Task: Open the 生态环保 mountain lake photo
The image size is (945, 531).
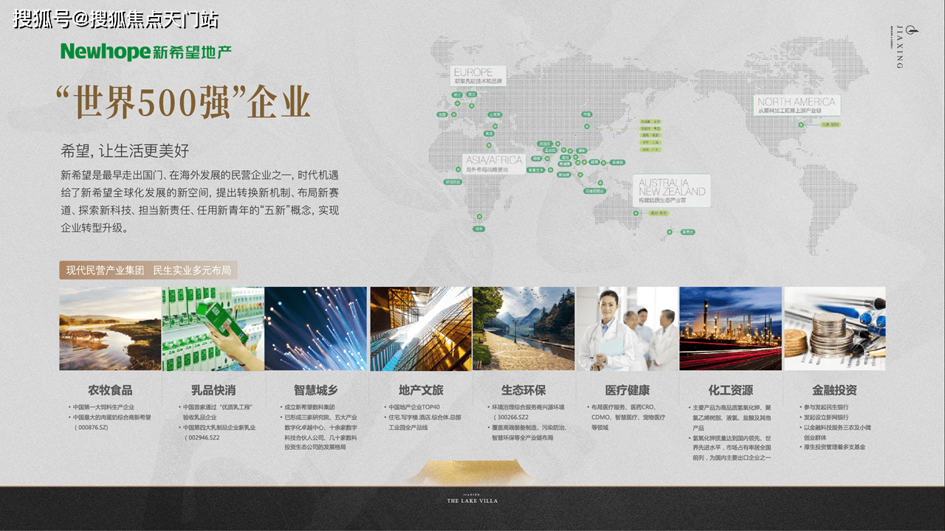Action: coord(523,328)
